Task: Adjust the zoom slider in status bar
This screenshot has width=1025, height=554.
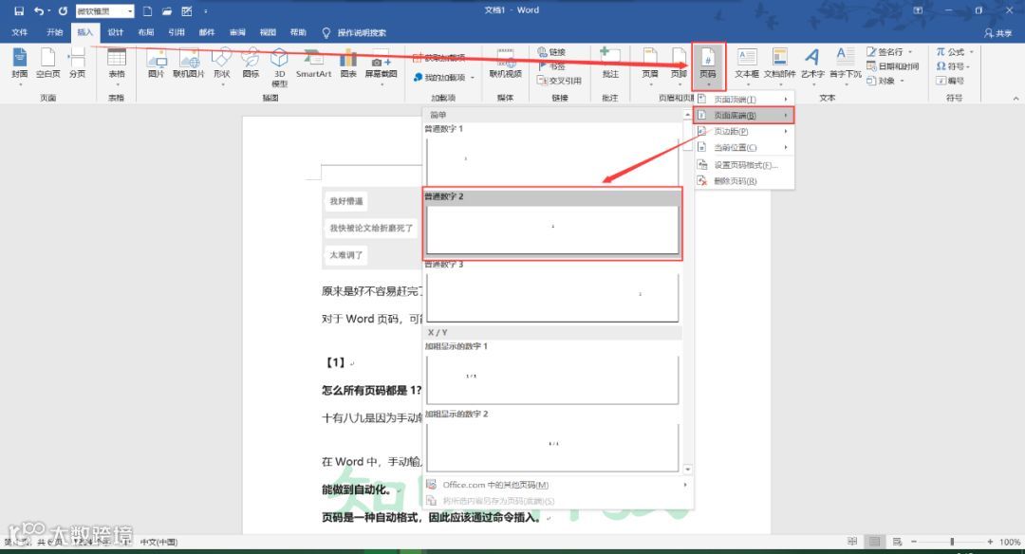Action: (x=952, y=542)
